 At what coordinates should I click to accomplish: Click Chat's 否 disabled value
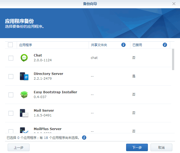click(x=134, y=58)
